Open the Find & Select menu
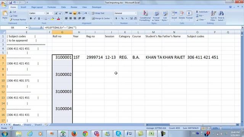 point(221,16)
